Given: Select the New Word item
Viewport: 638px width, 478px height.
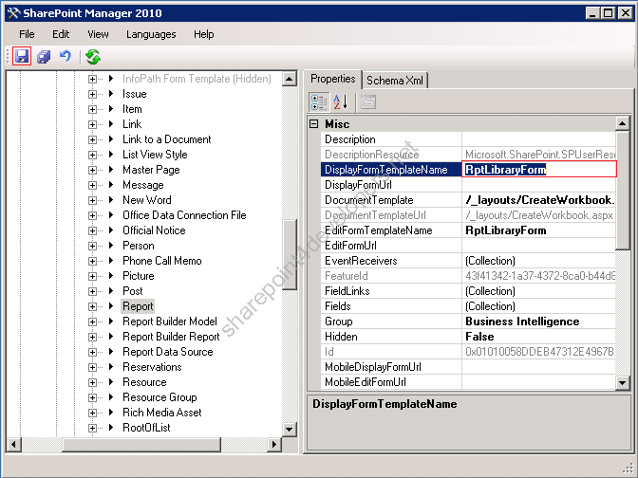Looking at the screenshot, I should pos(147,200).
